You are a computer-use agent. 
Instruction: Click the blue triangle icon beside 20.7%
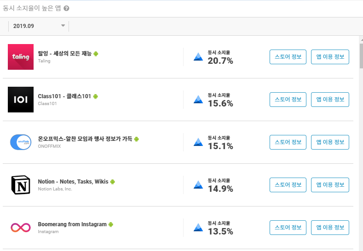pyautogui.click(x=198, y=57)
